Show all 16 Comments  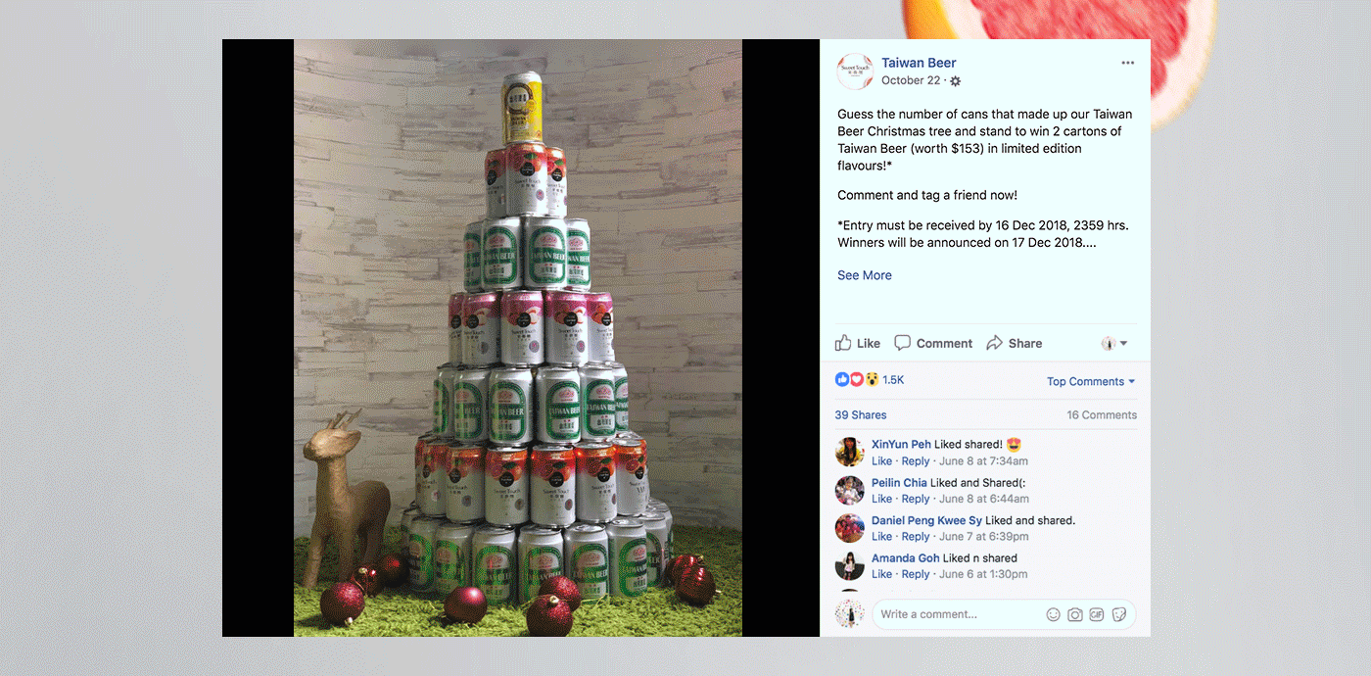coord(1102,415)
